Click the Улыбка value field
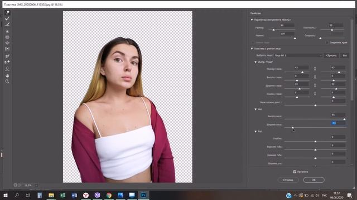This screenshot has width=357, height=200. click(x=338, y=137)
